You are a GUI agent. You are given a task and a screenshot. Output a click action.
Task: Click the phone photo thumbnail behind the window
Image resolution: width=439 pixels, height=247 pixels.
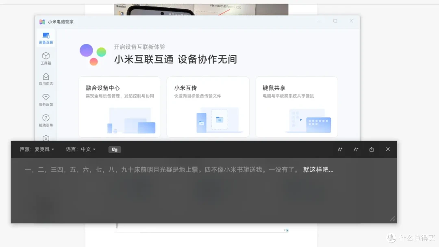click(201, 9)
